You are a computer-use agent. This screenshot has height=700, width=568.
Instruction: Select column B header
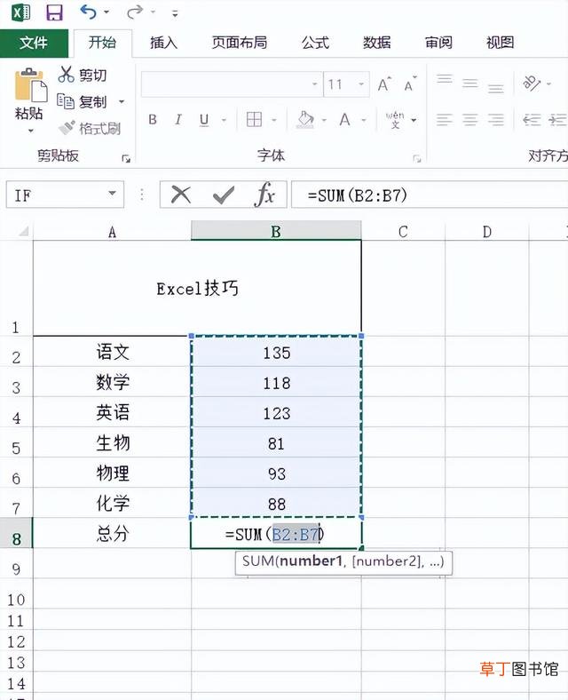pos(276,231)
